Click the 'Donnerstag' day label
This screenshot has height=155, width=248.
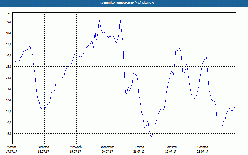pos(107,147)
